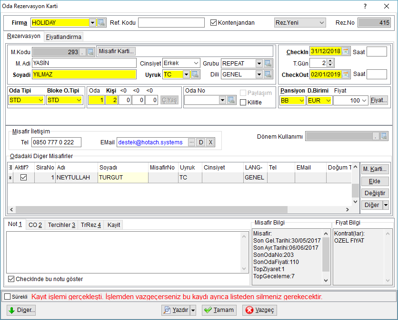
Task: Select the Tercihler 3 tab
Action: [61, 225]
